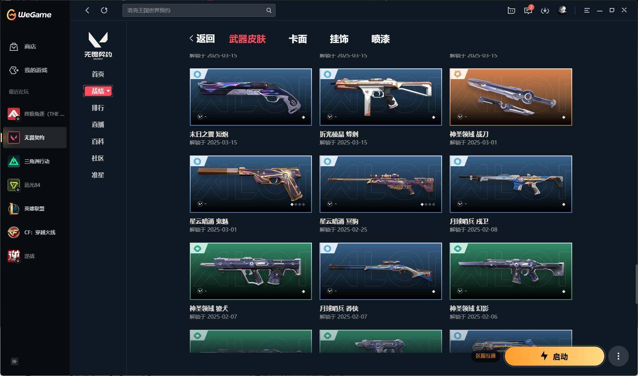Select 英雄联盟 game icon in sidebar

14,209
